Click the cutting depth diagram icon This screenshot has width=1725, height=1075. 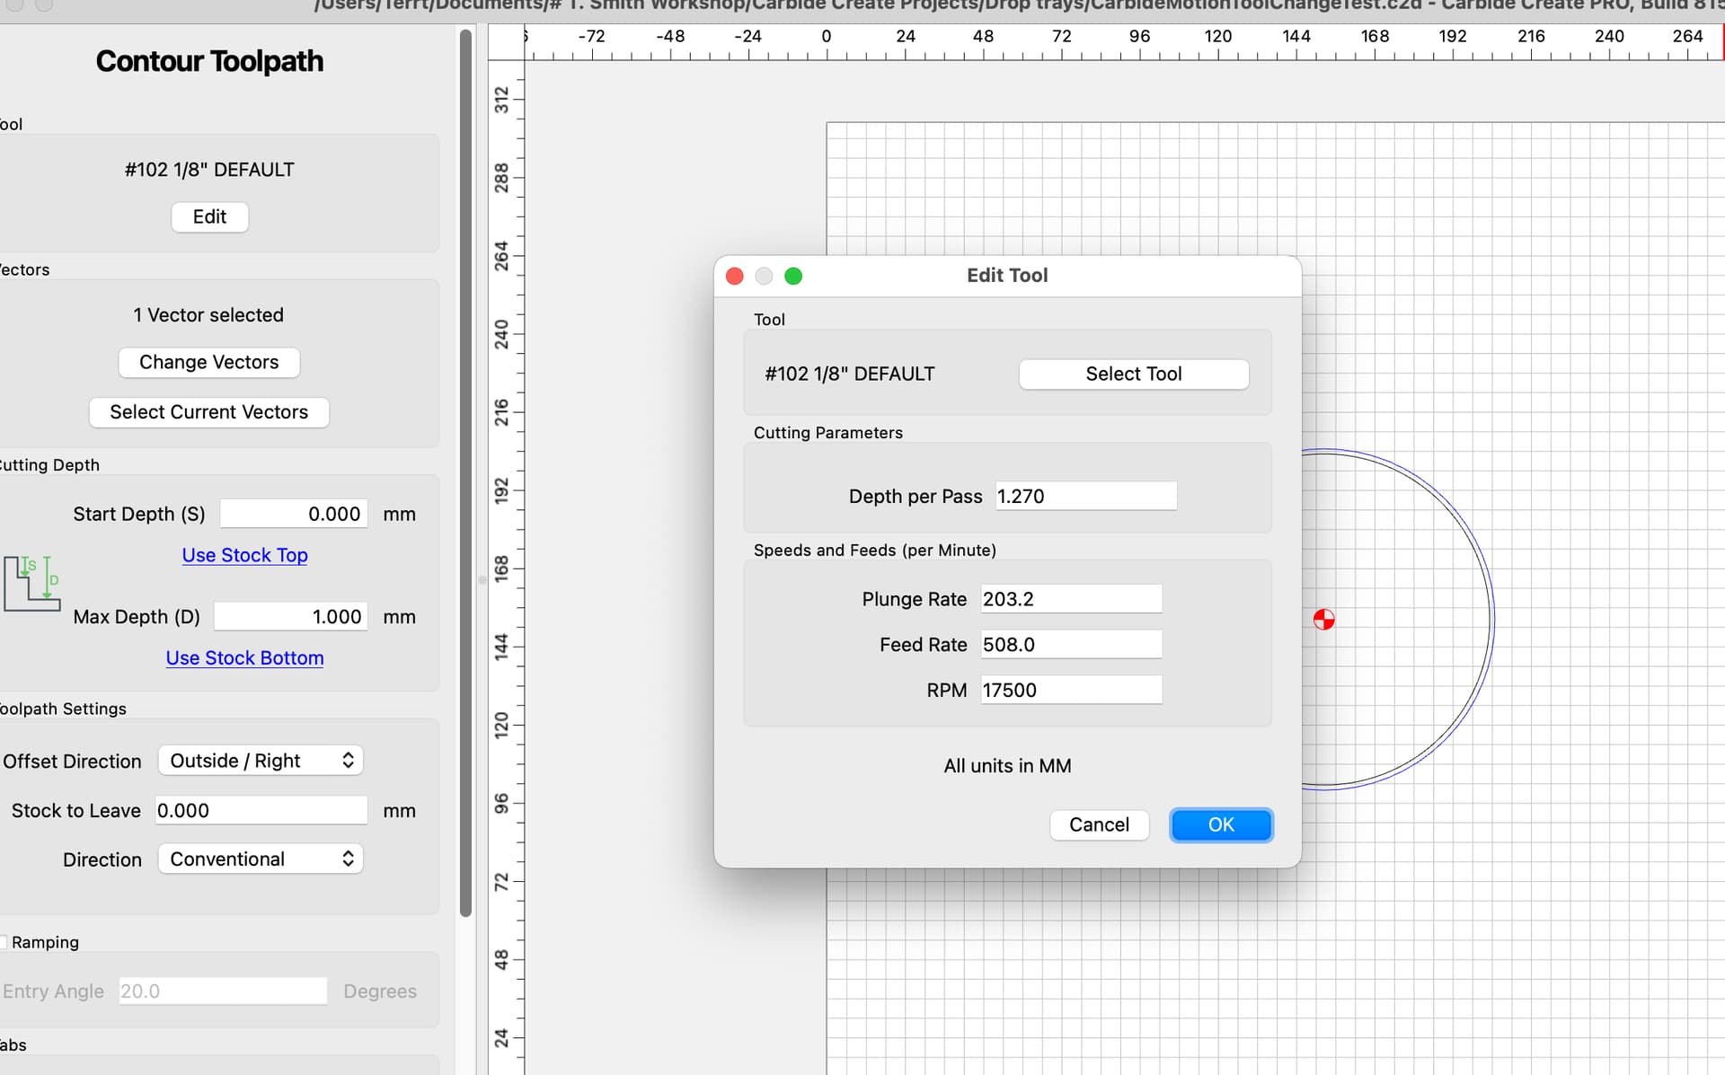31,583
